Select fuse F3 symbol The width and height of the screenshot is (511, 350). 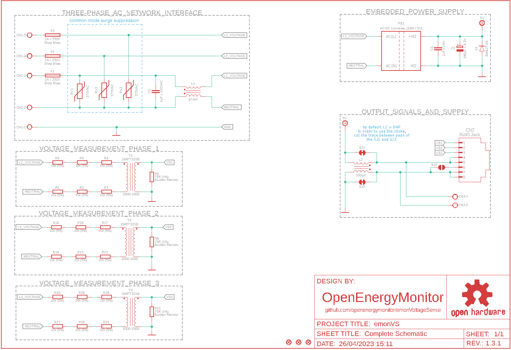pos(53,35)
